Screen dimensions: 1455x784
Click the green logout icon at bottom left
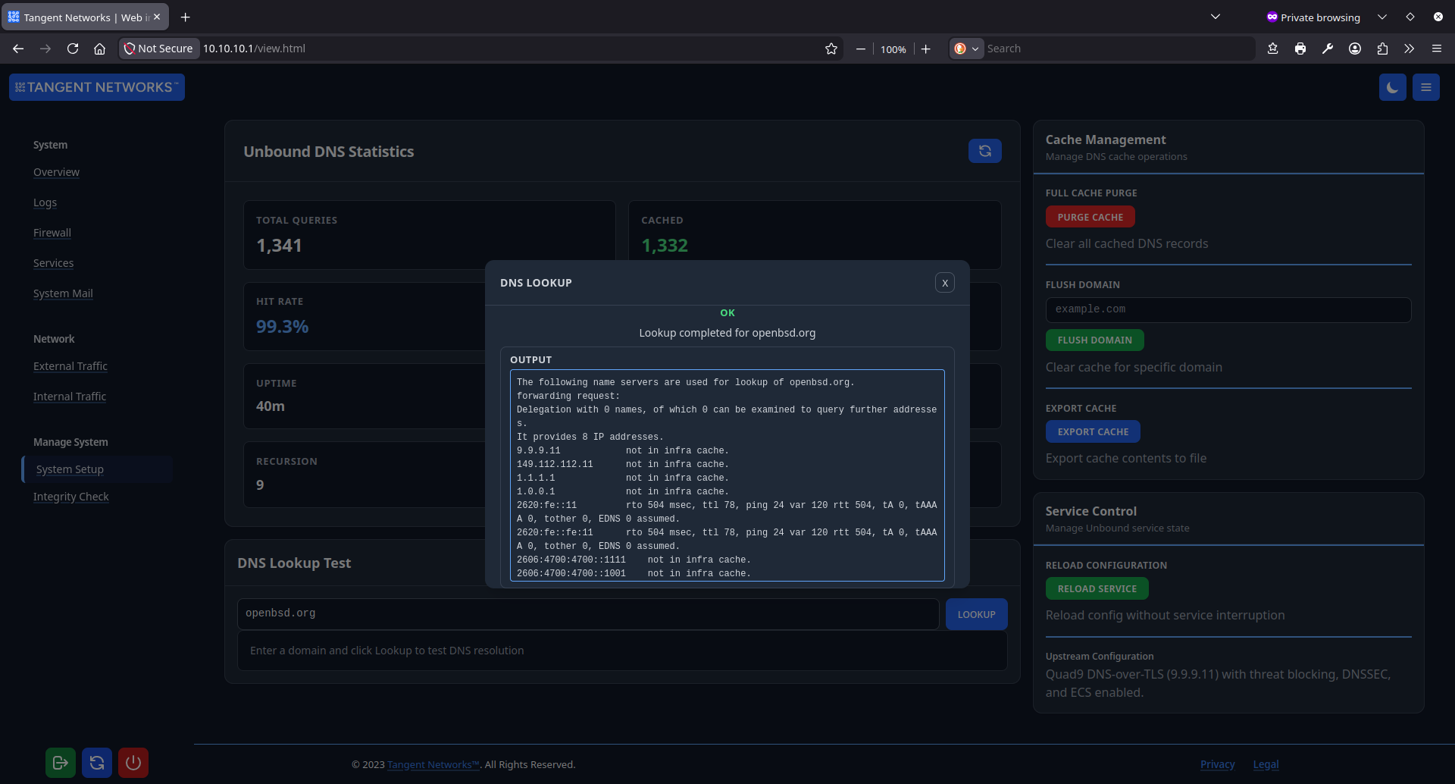coord(60,762)
